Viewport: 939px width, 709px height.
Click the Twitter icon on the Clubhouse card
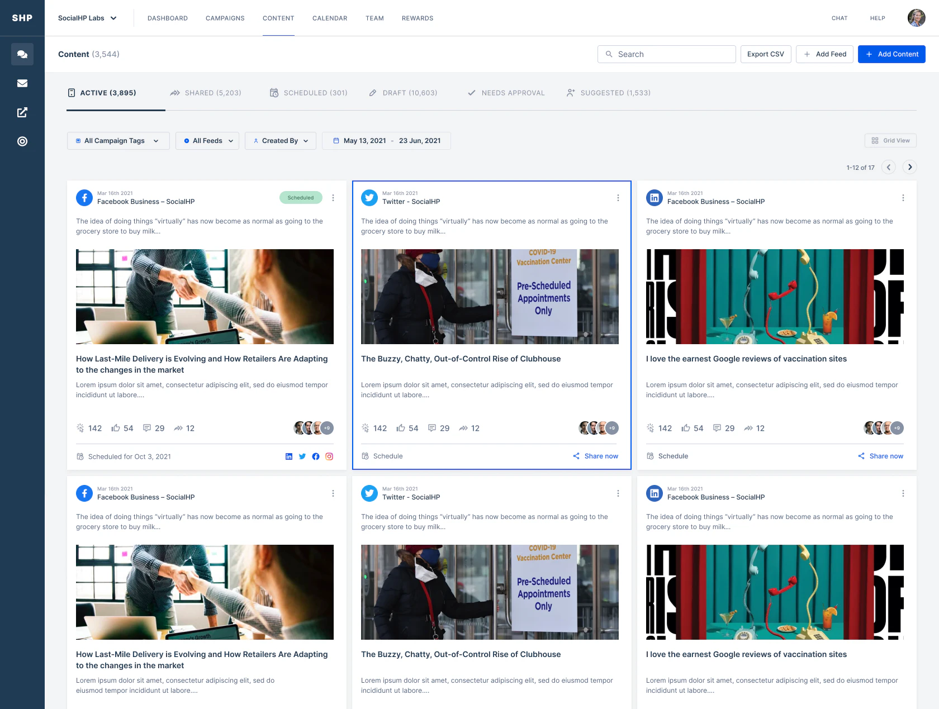pyautogui.click(x=369, y=197)
